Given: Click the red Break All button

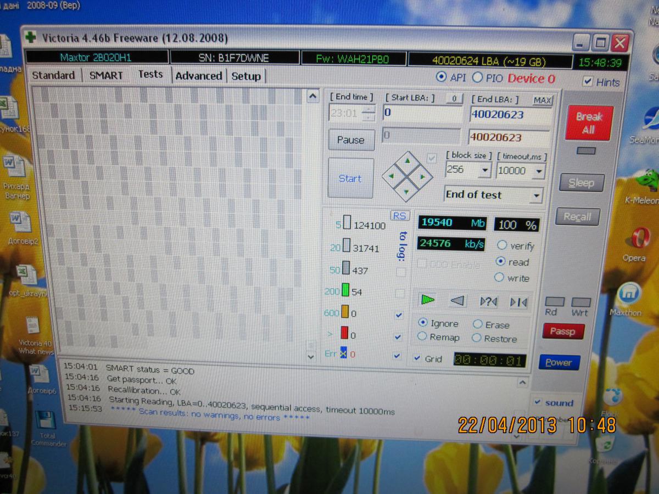Looking at the screenshot, I should tap(588, 123).
